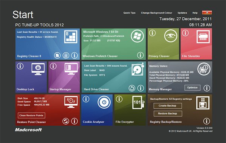Screen dimensions: 226x143
Task: Click the Madcrosoft logo text
Action: pyautogui.click(x=28, y=130)
